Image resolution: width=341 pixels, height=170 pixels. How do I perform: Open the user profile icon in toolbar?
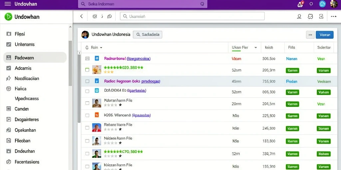click(299, 16)
